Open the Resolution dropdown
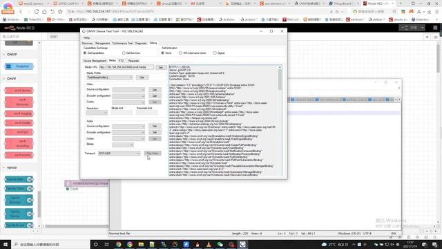The image size is (442, 249). point(97,113)
